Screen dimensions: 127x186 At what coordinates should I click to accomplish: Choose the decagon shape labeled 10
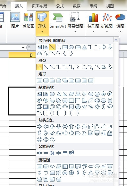coord(39,100)
